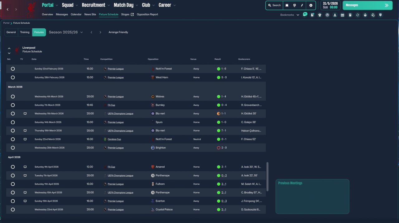Image resolution: width=399 pixels, height=223 pixels.
Task: Select the radio button for Brighton fixture
Action: 13,148
